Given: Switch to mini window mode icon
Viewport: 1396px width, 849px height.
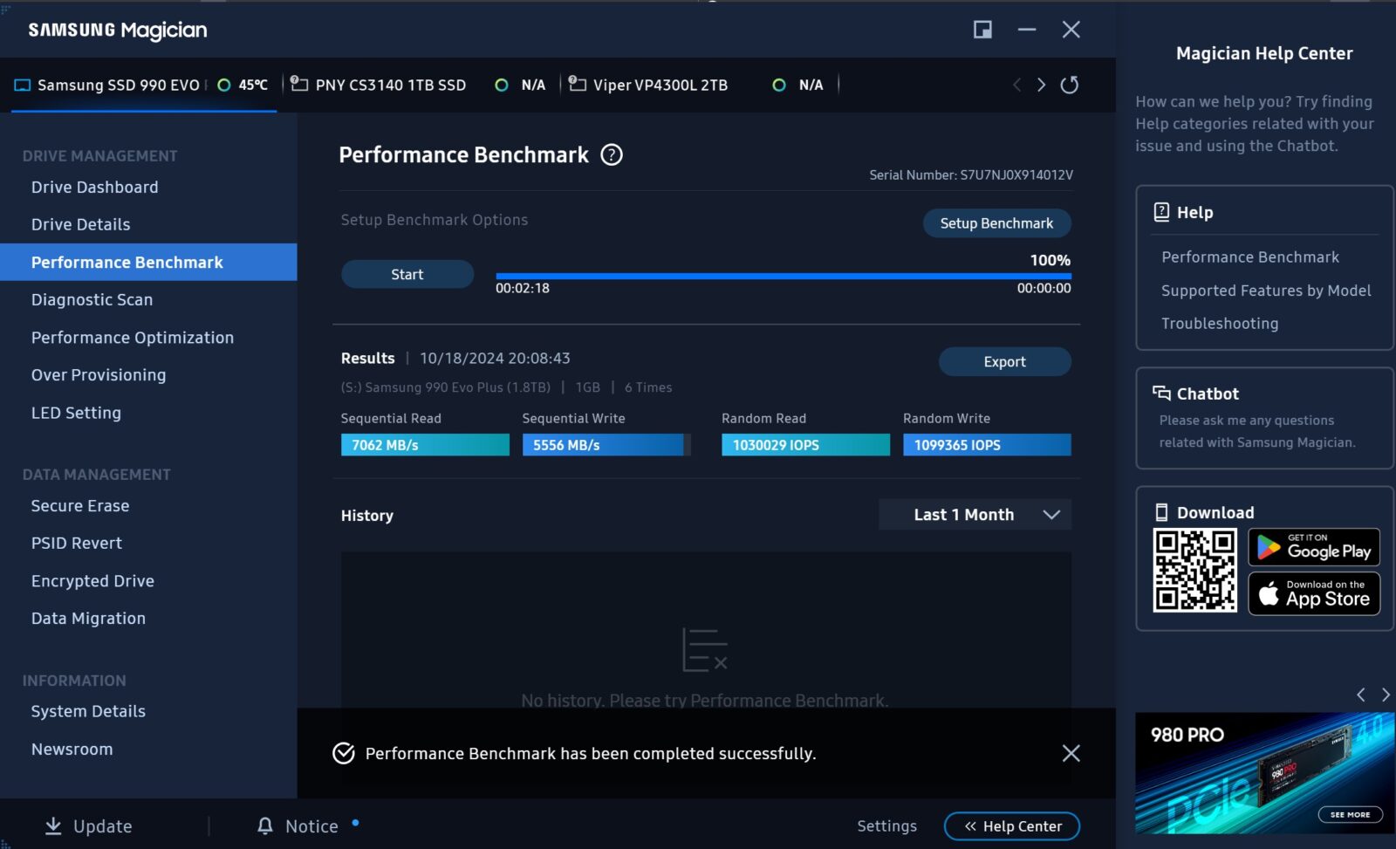Looking at the screenshot, I should 982,30.
